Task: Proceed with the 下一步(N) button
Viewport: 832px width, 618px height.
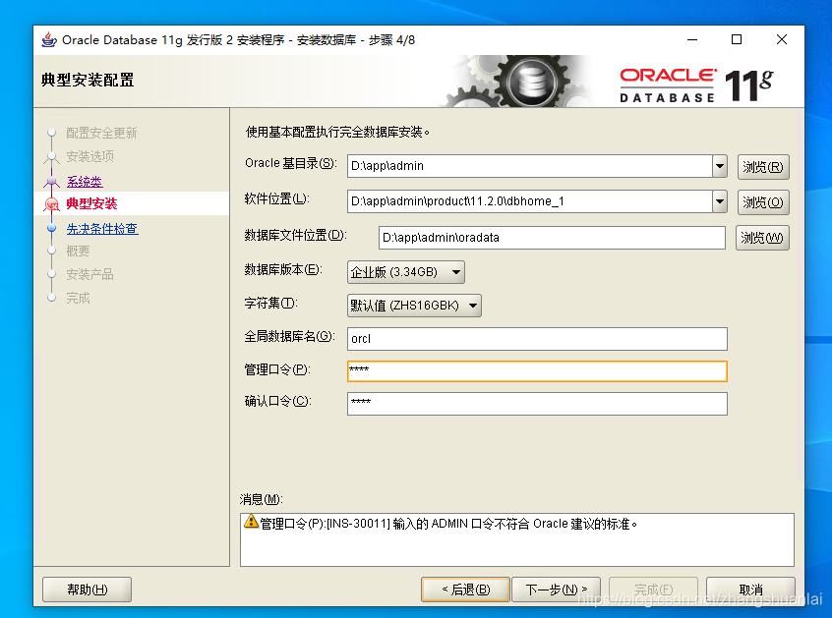Action: tap(556, 590)
